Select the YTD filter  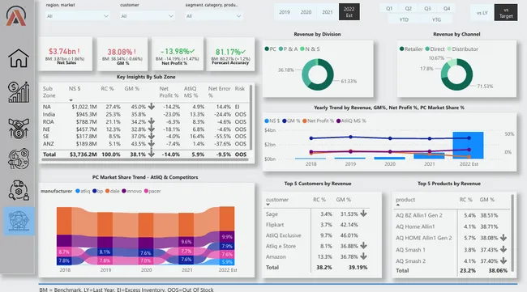coord(404,19)
